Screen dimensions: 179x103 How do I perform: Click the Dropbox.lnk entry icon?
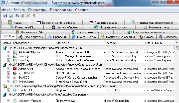click(15, 90)
